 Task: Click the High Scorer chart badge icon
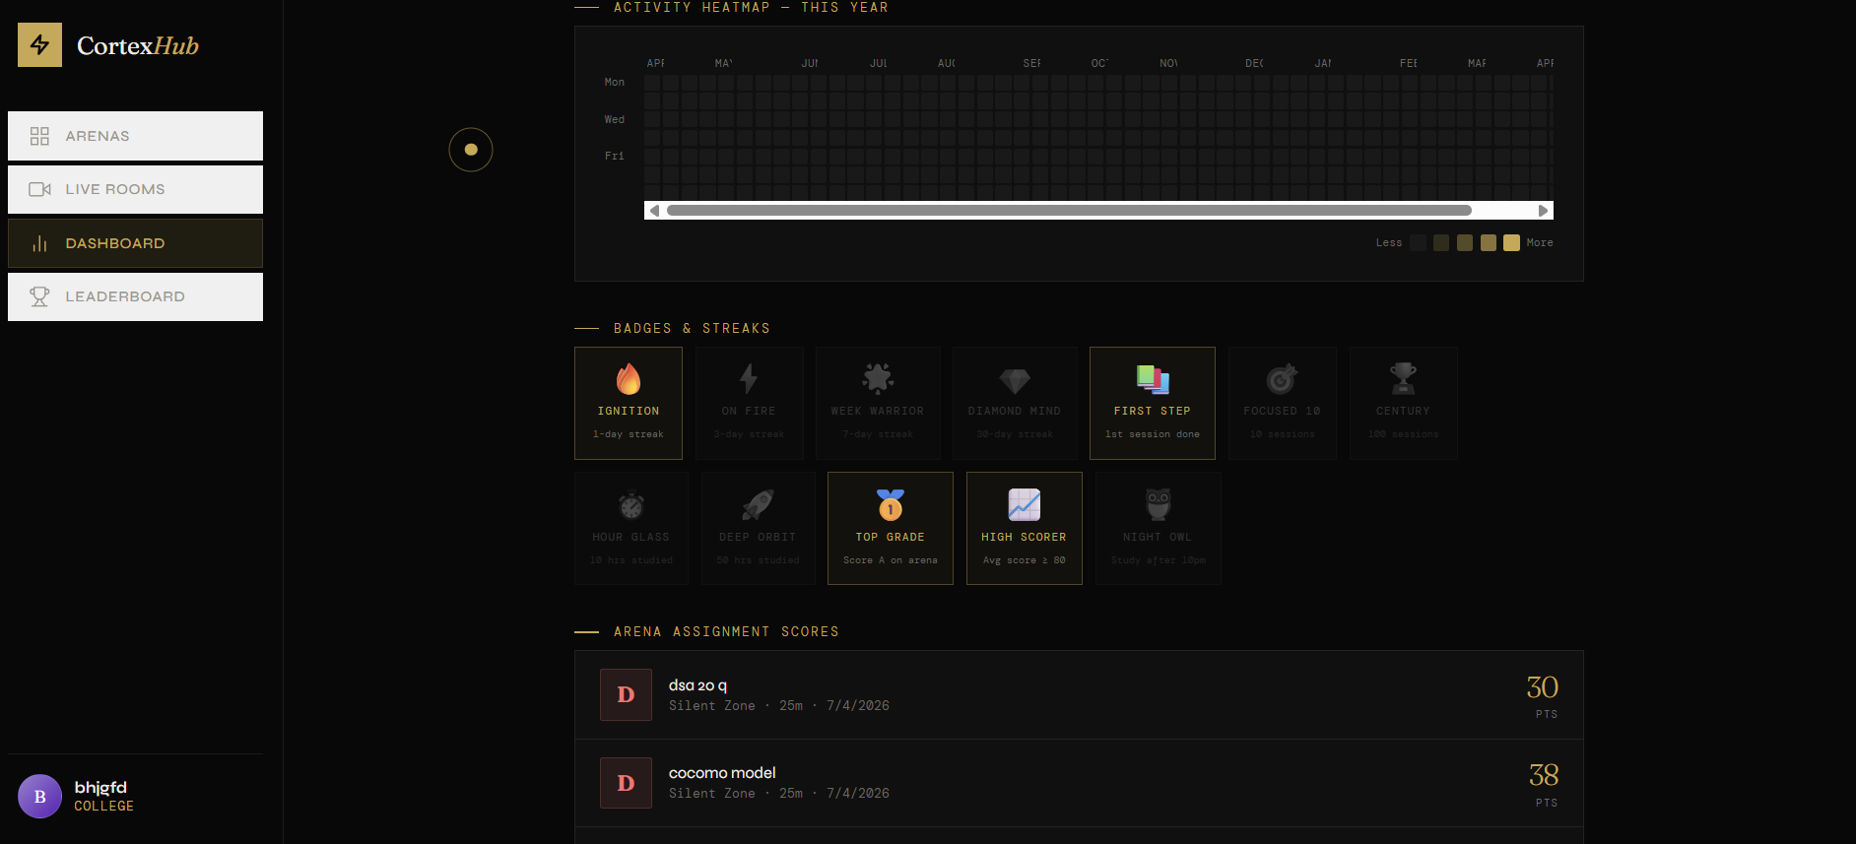click(x=1025, y=505)
